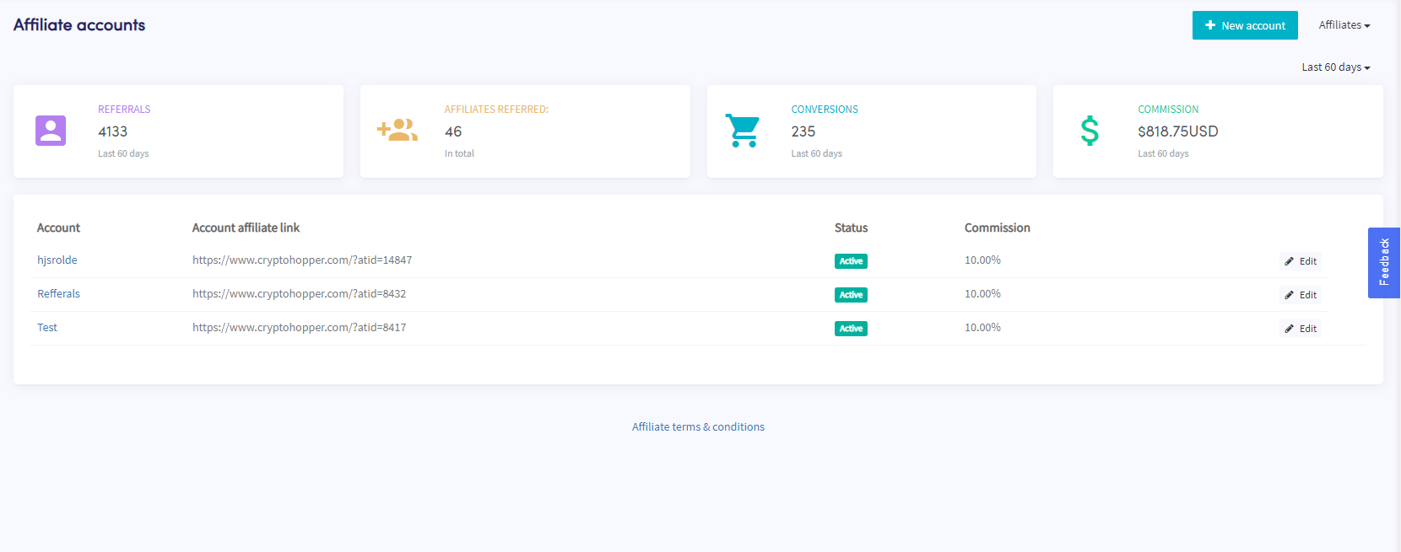Open the Test account link
This screenshot has height=552, width=1401.
[47, 328]
